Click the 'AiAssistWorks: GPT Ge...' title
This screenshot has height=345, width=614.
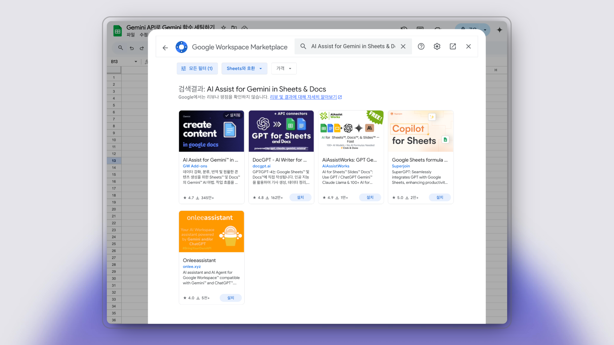click(x=350, y=160)
